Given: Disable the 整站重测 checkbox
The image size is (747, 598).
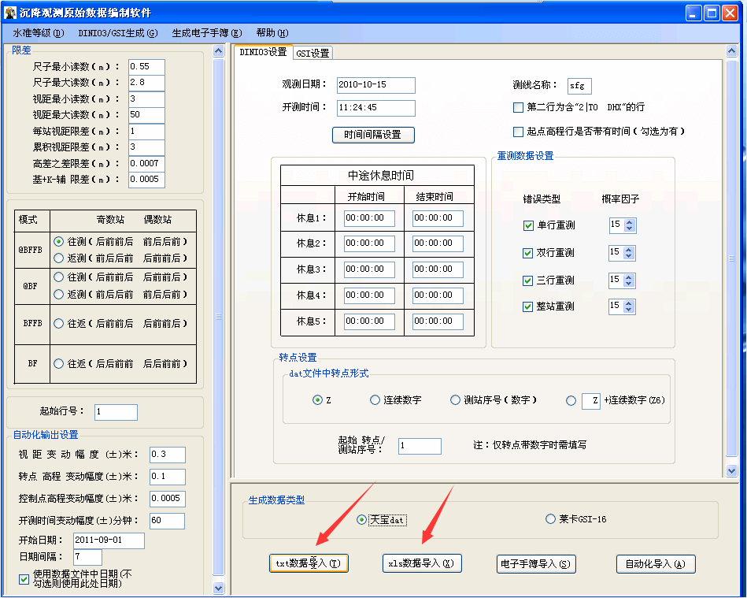Looking at the screenshot, I should coord(527,306).
